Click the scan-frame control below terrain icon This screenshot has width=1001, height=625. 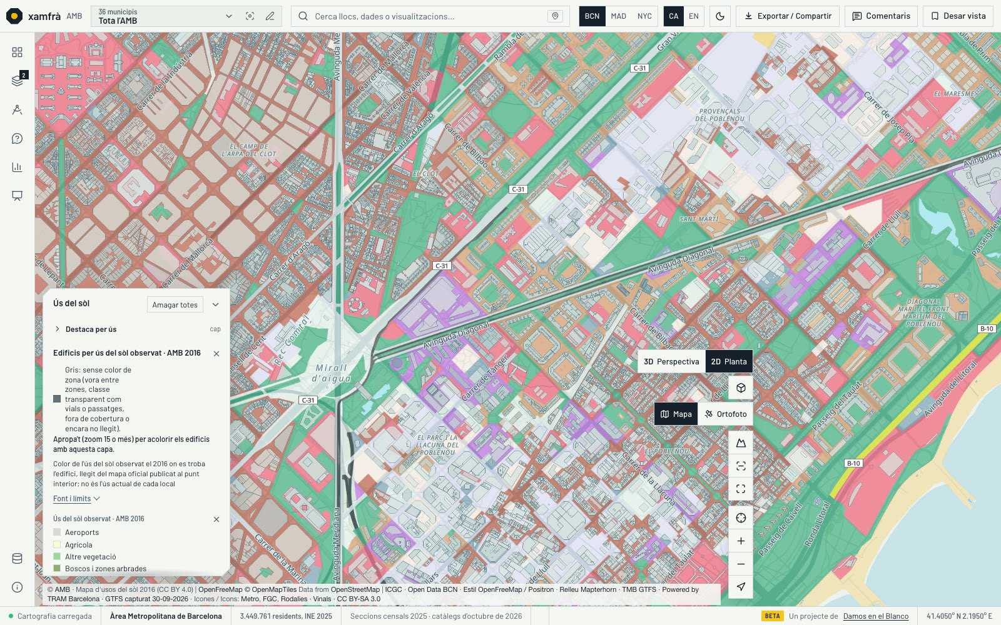click(x=741, y=466)
